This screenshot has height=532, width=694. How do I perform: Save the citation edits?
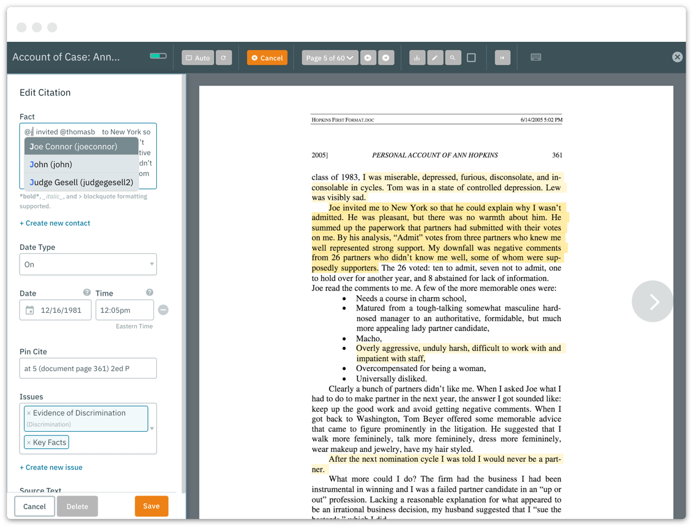pyautogui.click(x=152, y=505)
